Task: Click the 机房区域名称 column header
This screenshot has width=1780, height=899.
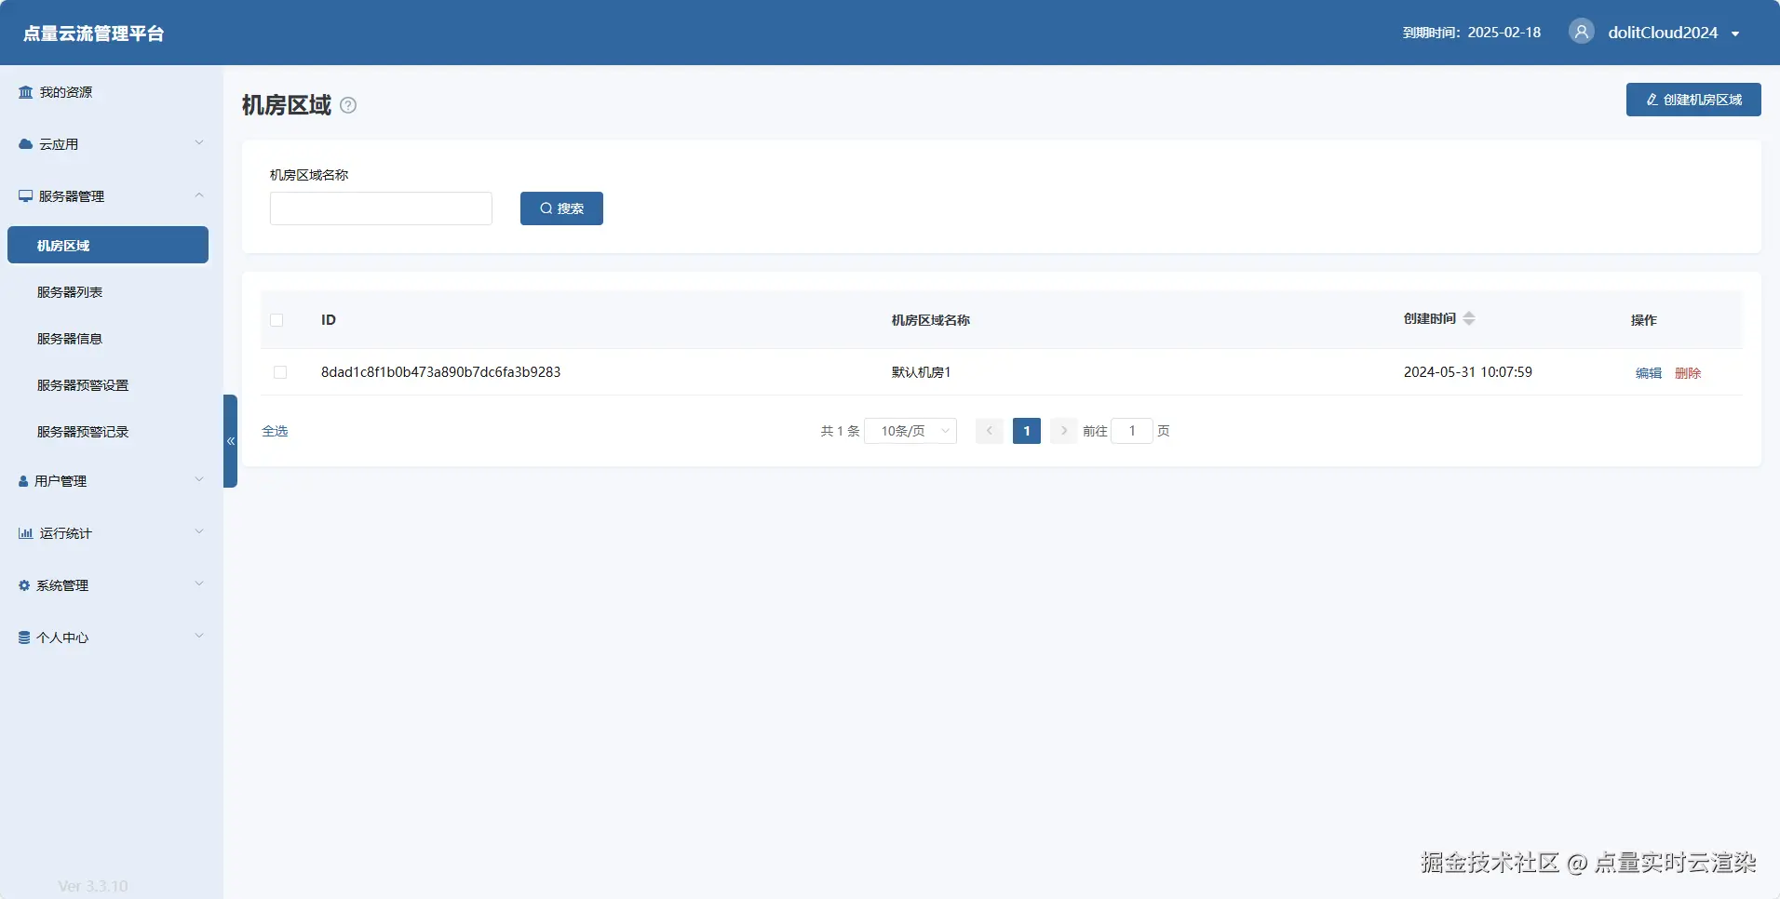Action: pos(930,320)
